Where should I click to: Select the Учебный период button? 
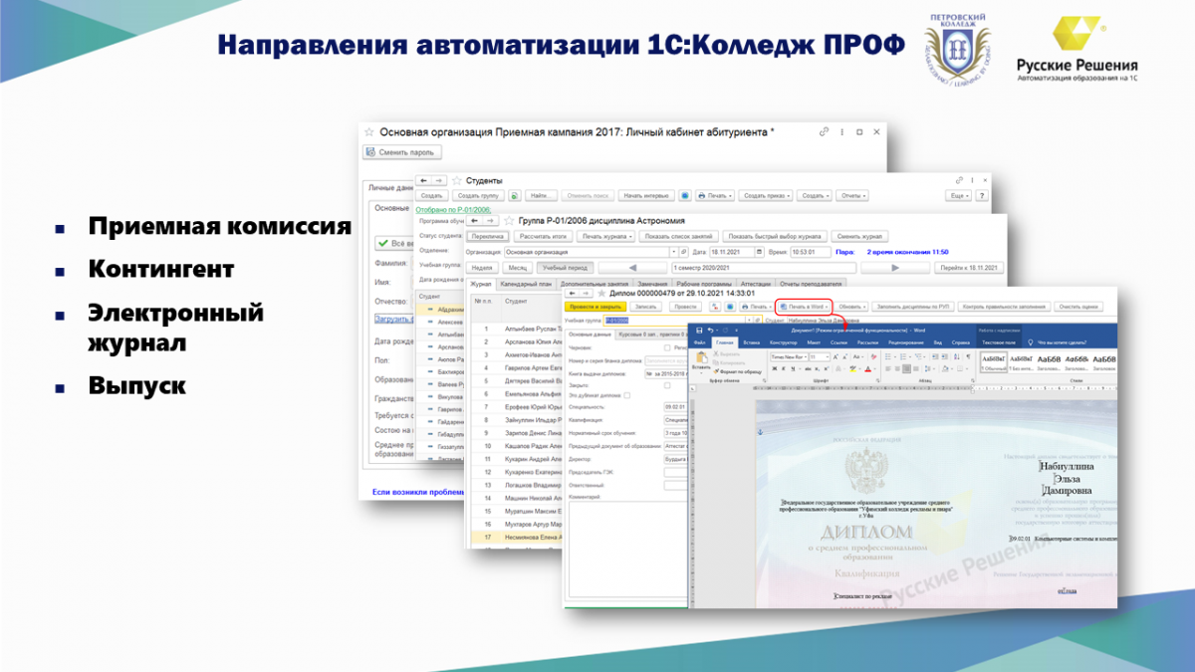pos(565,268)
